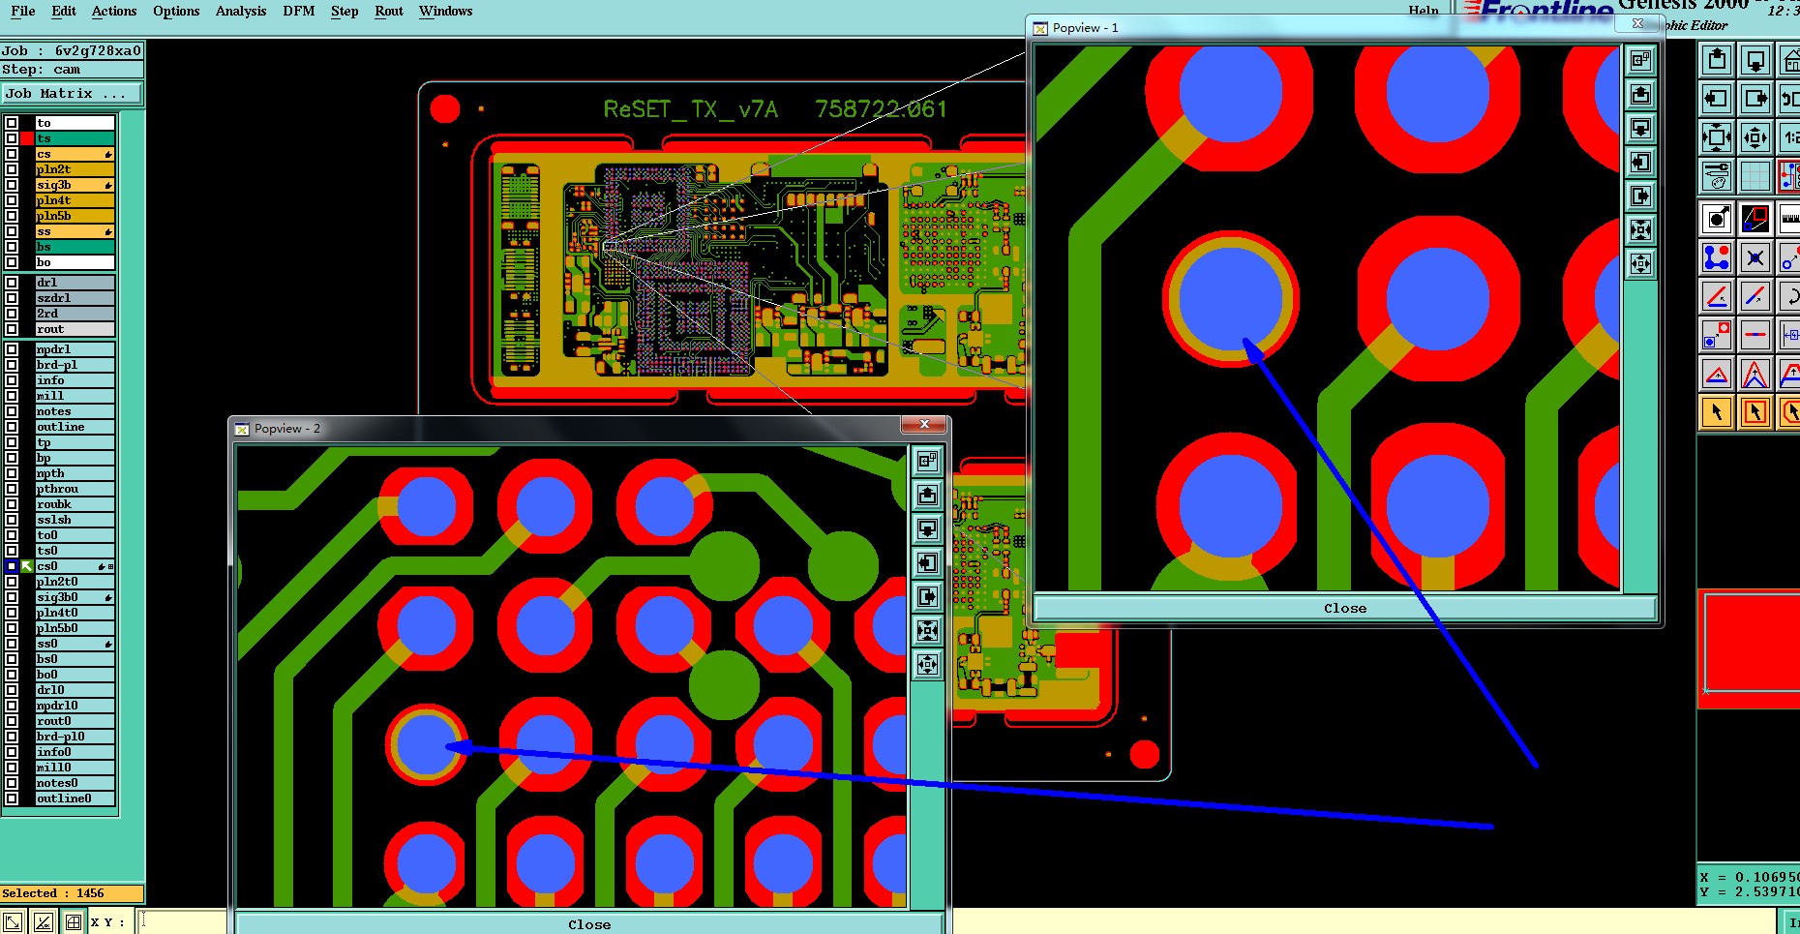Image resolution: width=1800 pixels, height=934 pixels.
Task: Open the Windows menu
Action: tap(446, 11)
